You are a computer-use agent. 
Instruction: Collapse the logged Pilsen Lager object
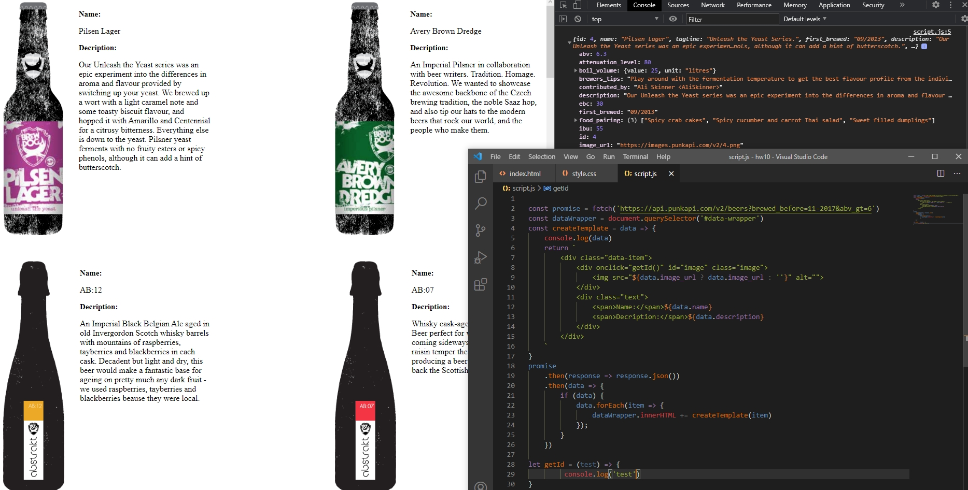(569, 42)
